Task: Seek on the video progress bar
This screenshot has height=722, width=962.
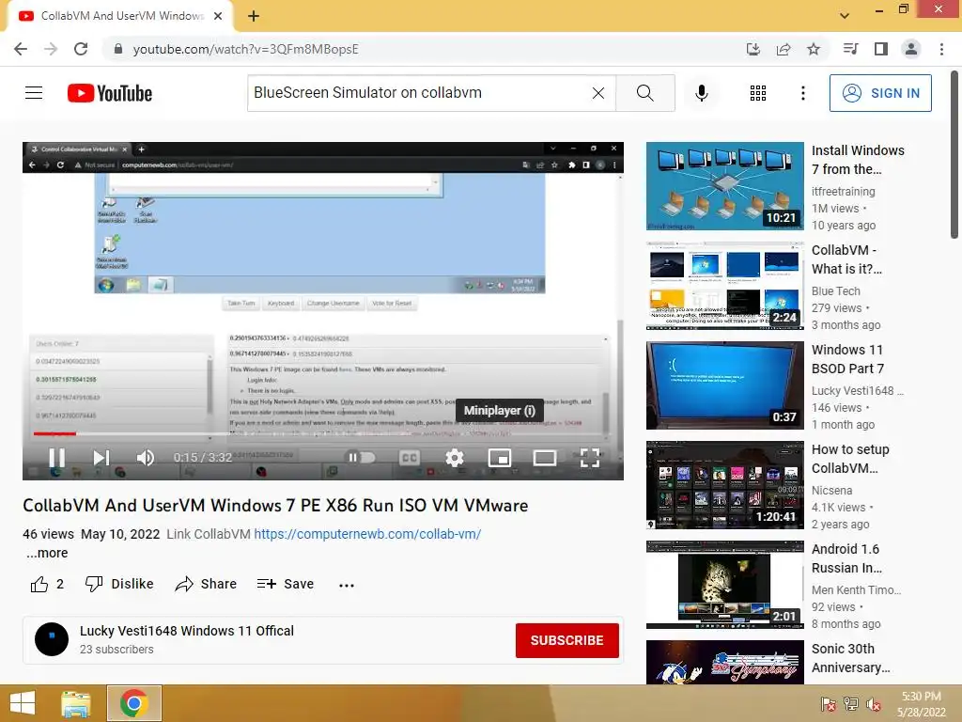Action: point(323,434)
